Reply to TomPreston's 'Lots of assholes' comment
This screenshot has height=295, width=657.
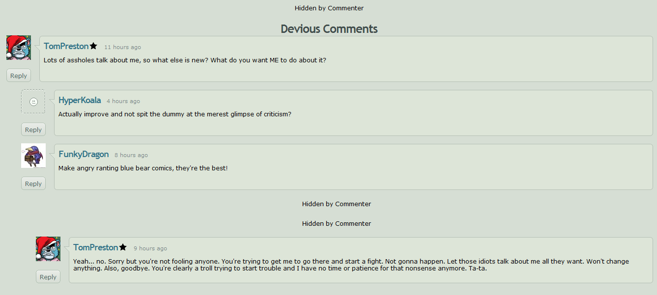19,76
